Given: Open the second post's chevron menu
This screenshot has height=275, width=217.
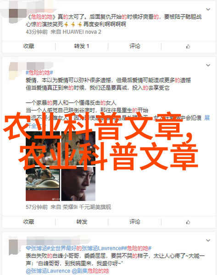Looking at the screenshot, I should (x=208, y=65).
